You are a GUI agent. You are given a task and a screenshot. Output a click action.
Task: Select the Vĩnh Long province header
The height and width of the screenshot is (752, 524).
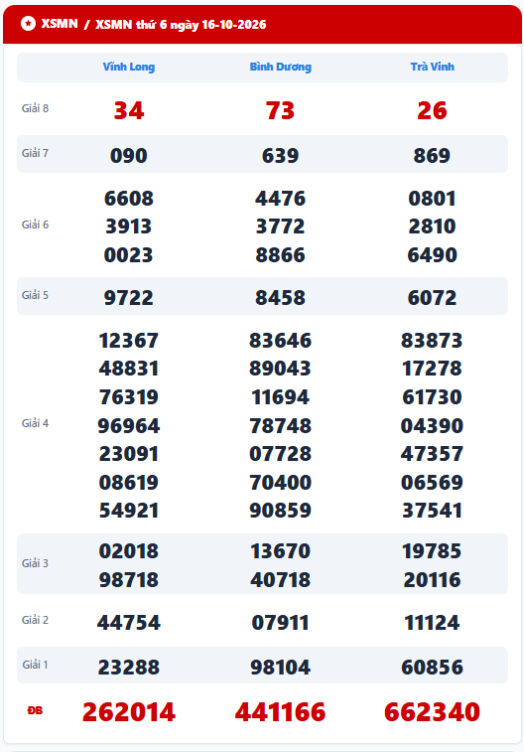tap(129, 67)
